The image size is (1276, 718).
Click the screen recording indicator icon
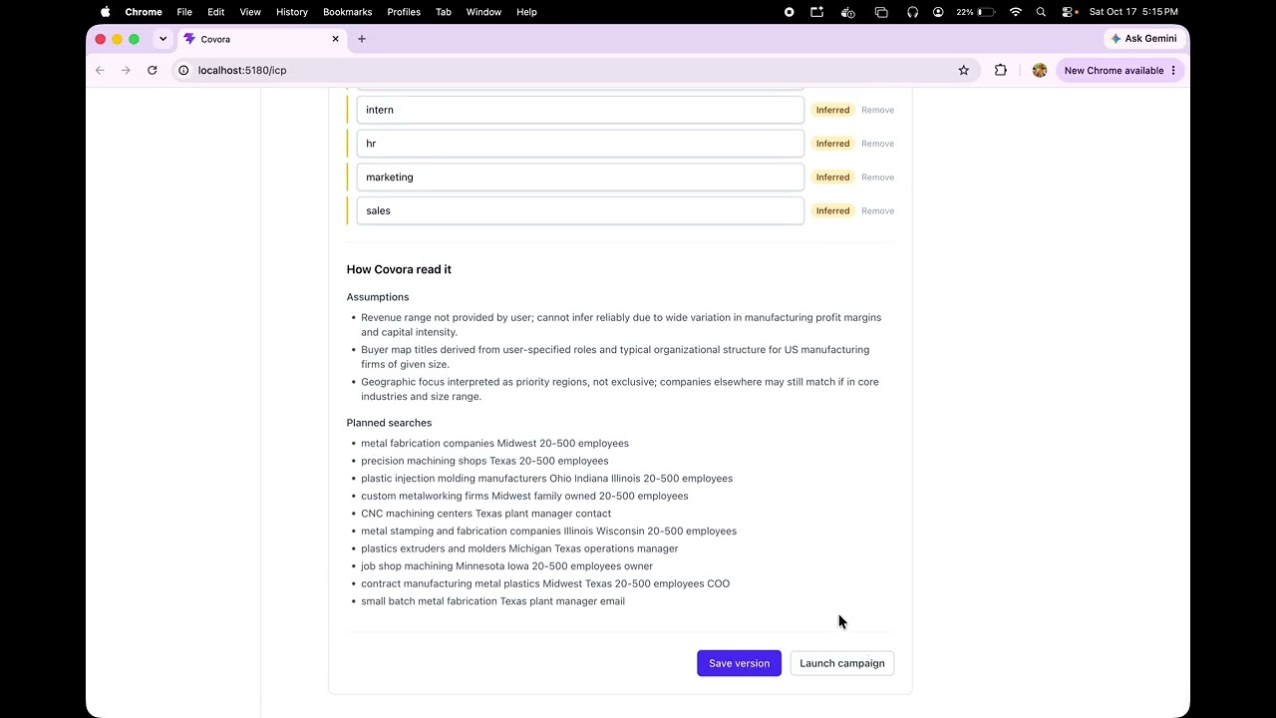[x=789, y=12]
